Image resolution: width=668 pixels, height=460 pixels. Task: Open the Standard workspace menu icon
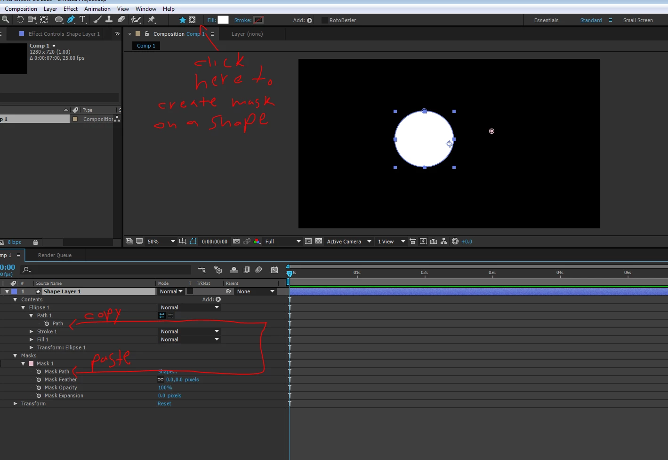611,20
